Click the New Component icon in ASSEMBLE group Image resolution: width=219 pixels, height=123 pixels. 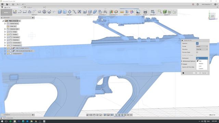click(100, 12)
